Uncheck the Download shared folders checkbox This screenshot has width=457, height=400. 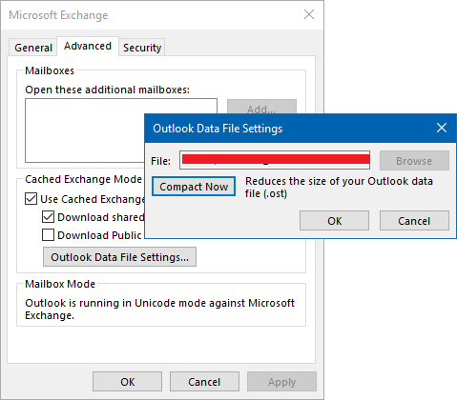(48, 217)
